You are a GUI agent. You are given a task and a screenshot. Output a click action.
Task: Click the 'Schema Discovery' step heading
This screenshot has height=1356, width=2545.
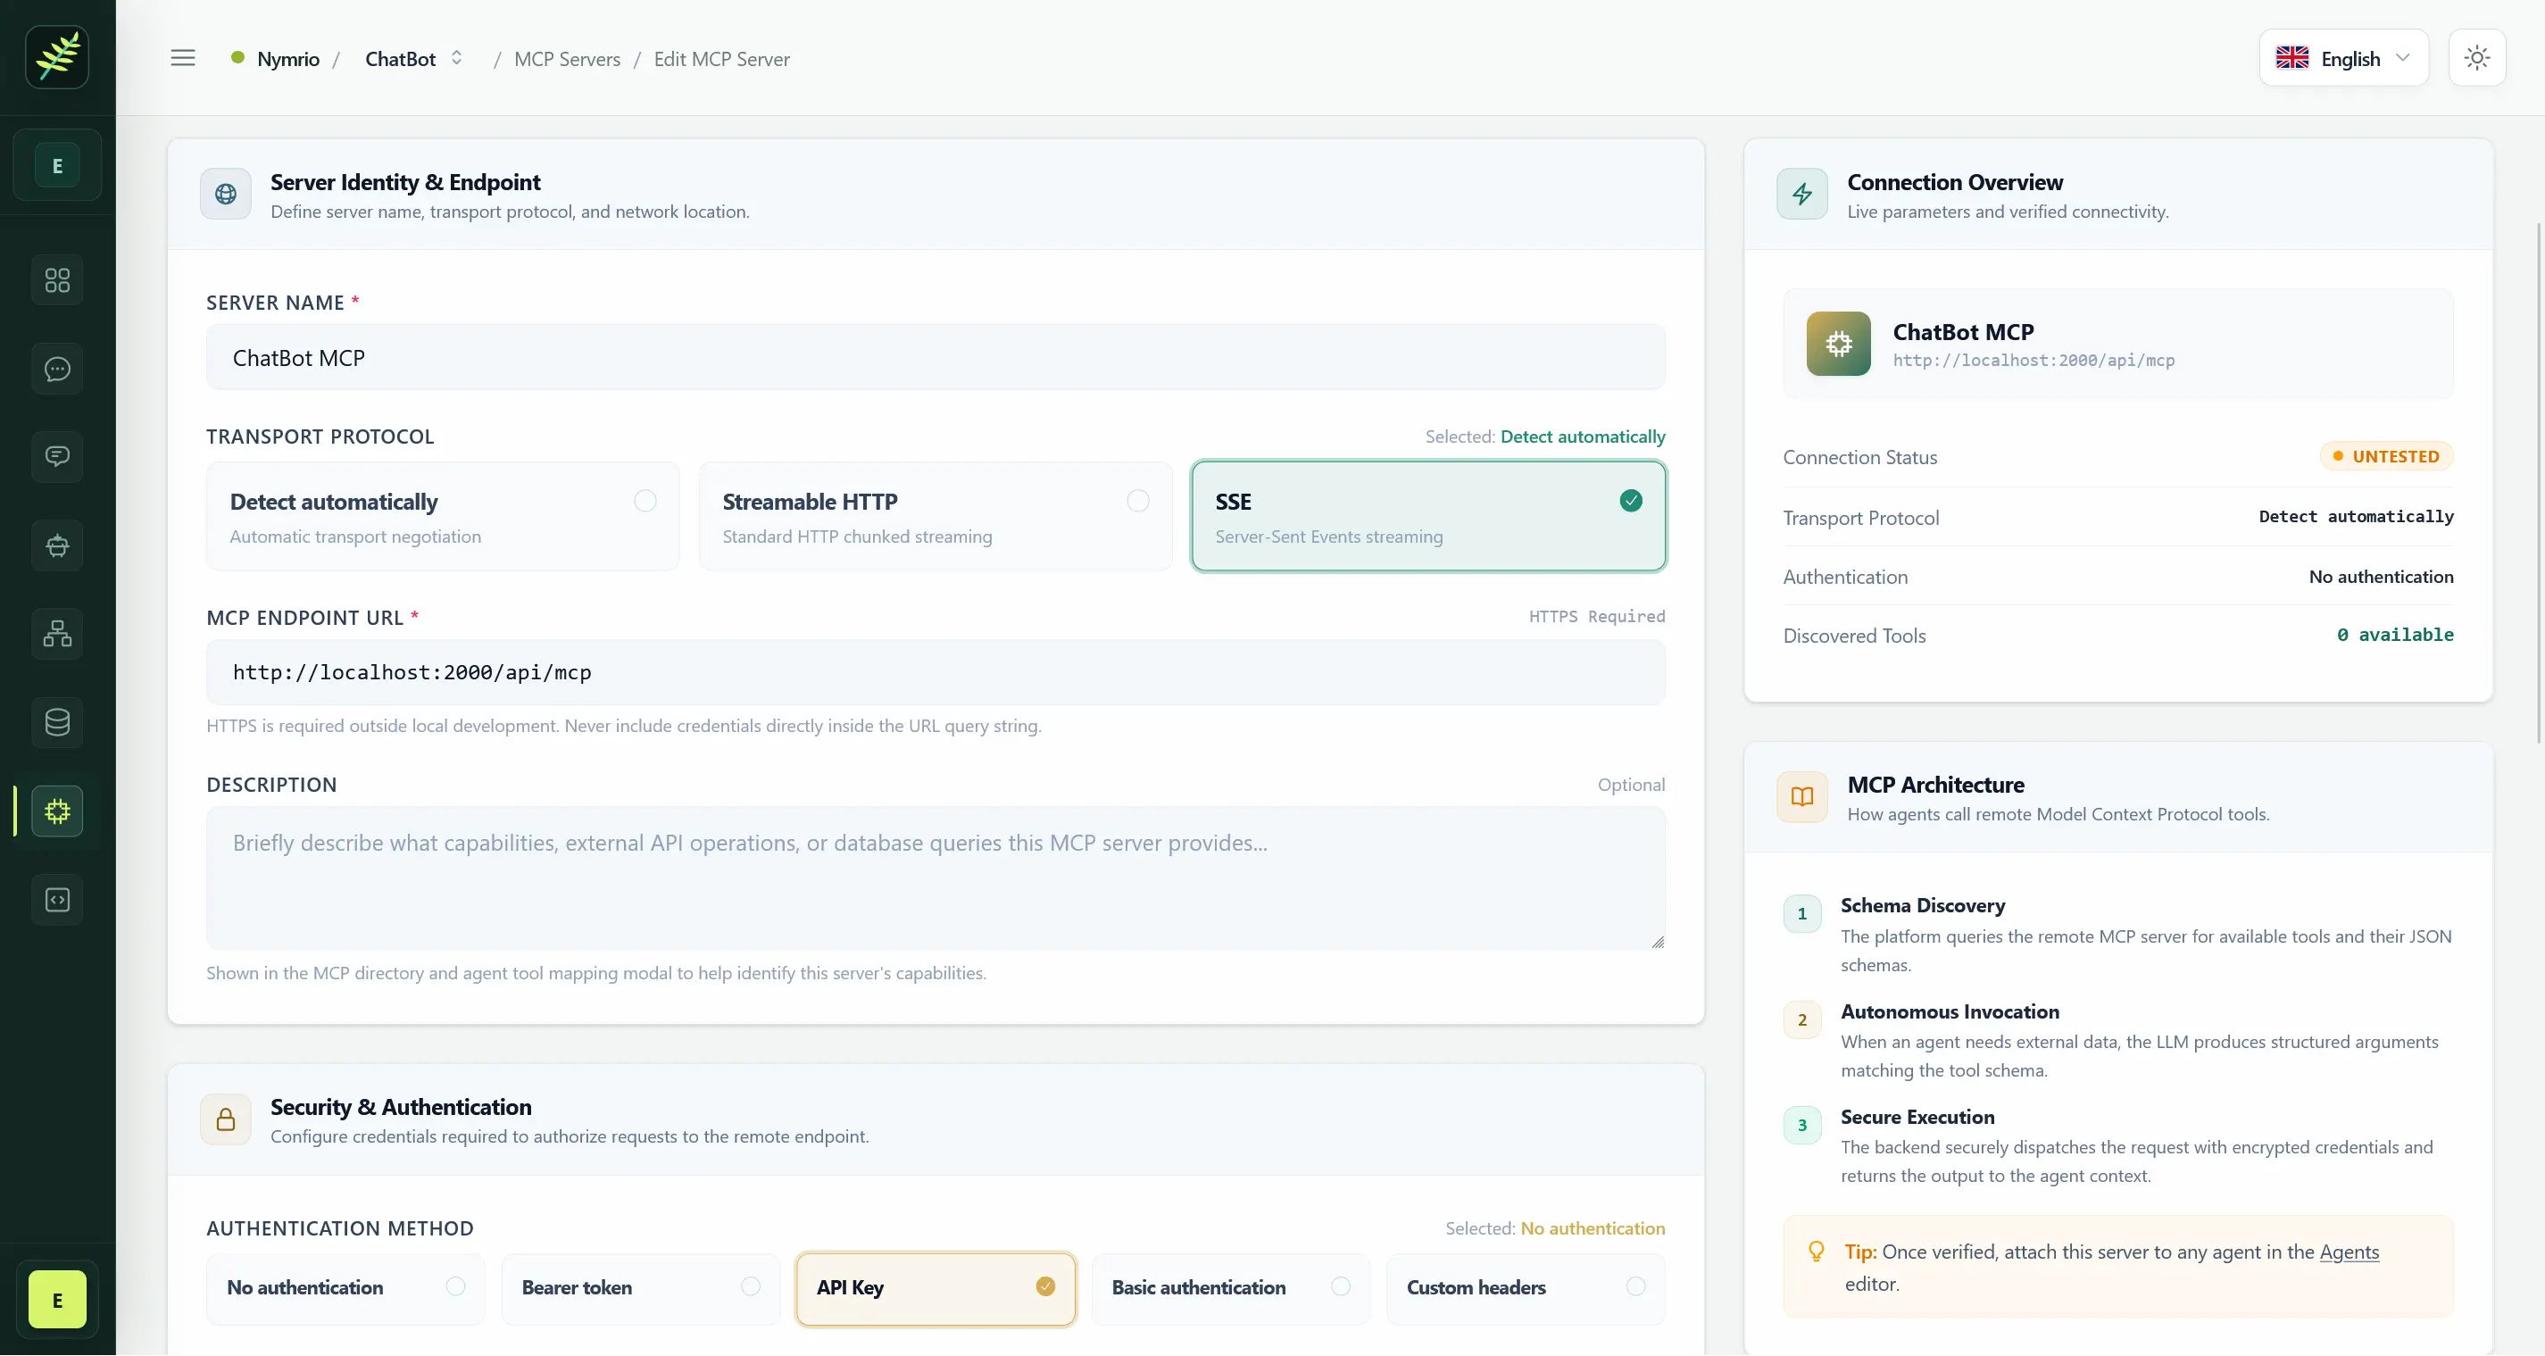tap(1923, 906)
